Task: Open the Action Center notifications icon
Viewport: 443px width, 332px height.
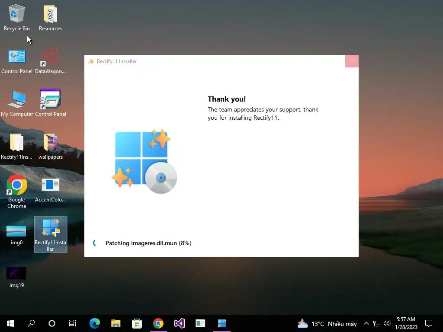Action: [x=429, y=323]
